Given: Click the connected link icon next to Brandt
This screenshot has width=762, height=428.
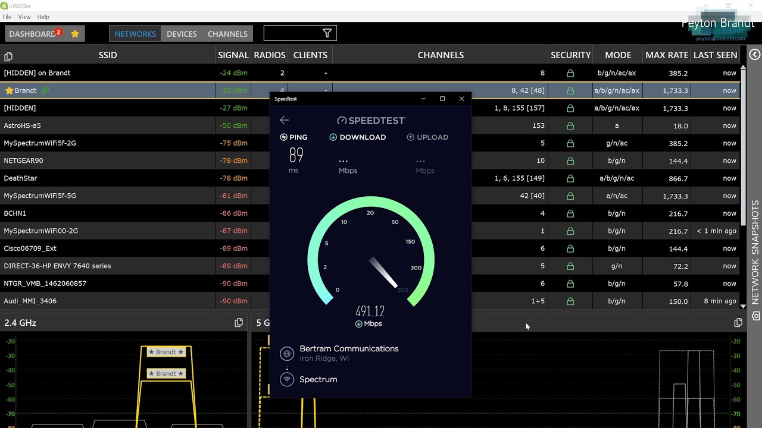Looking at the screenshot, I should pyautogui.click(x=45, y=90).
